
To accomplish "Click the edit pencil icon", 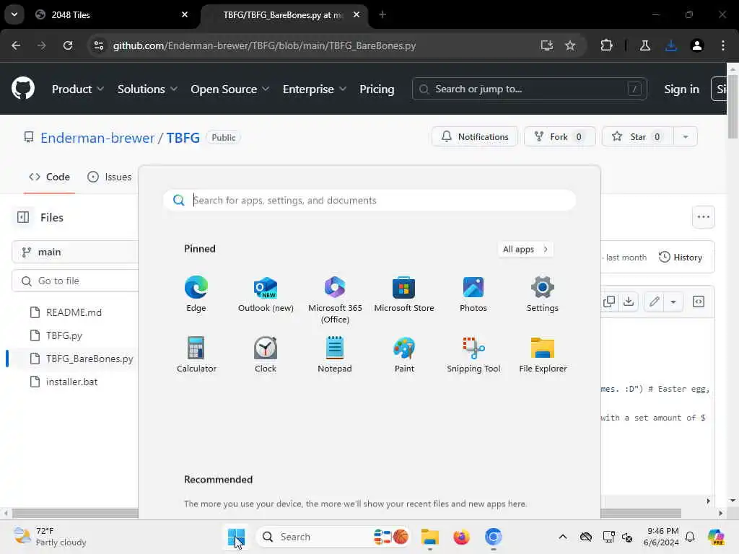I will 654,302.
